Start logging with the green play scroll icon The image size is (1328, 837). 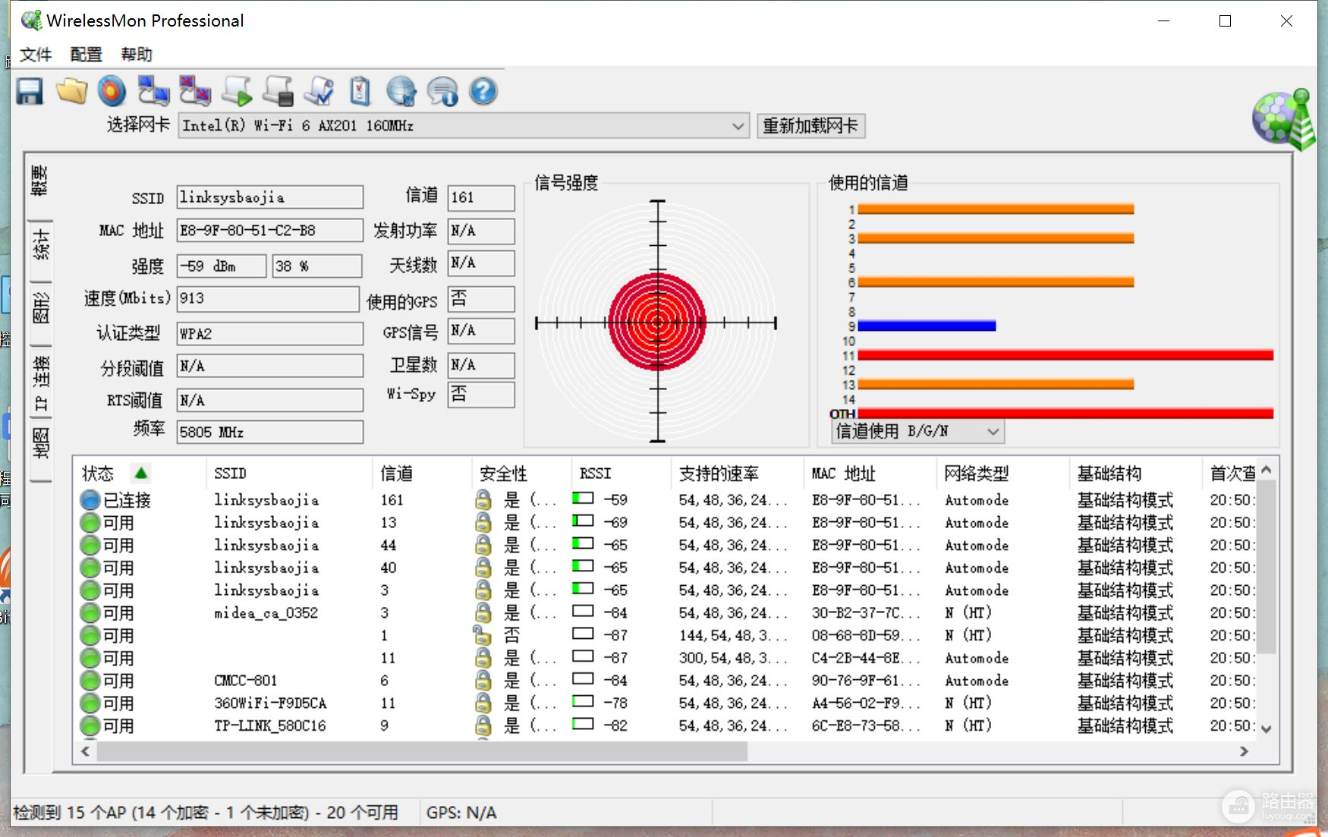tap(237, 91)
